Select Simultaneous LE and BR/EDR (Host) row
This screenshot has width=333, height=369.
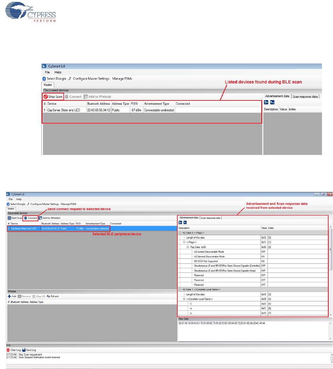(x=253, y=271)
